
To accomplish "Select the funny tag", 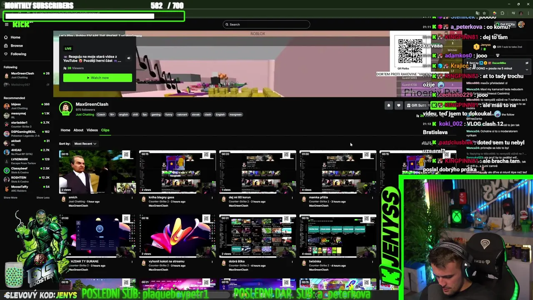I will 169,115.
